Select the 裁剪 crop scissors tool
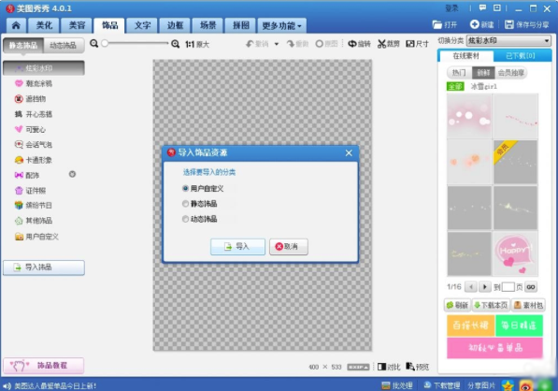Image resolution: width=558 pixels, height=391 pixels. [388, 44]
